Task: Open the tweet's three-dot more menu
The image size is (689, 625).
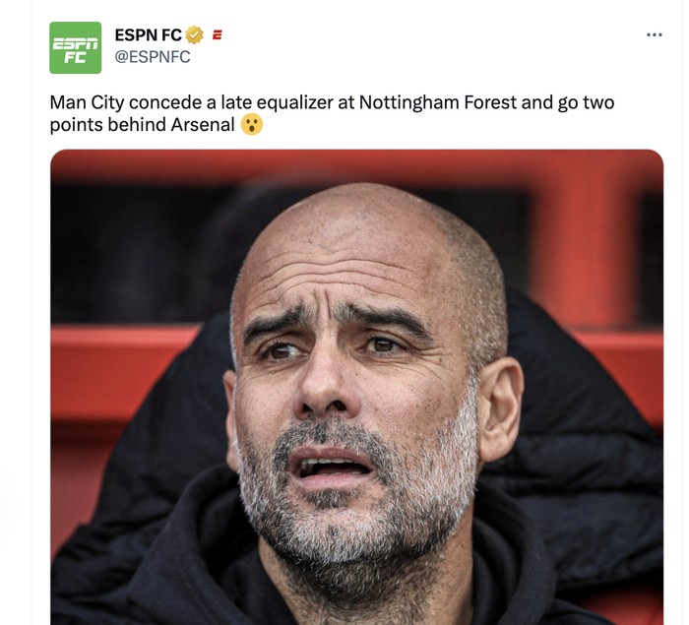Action: coord(654,34)
